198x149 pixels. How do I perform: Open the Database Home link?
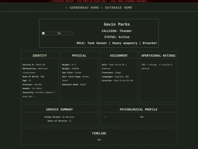(117, 8)
